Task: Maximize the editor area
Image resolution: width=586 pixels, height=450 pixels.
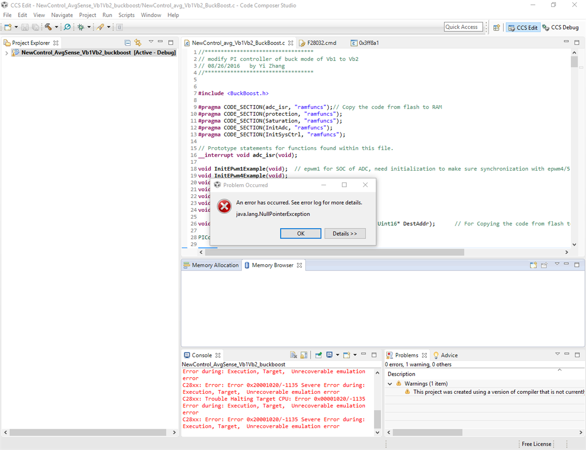Action: 577,42
